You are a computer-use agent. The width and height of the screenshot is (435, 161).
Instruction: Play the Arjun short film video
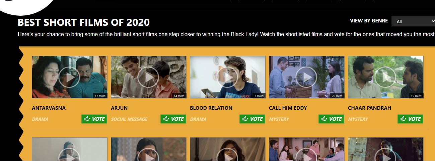[148, 77]
